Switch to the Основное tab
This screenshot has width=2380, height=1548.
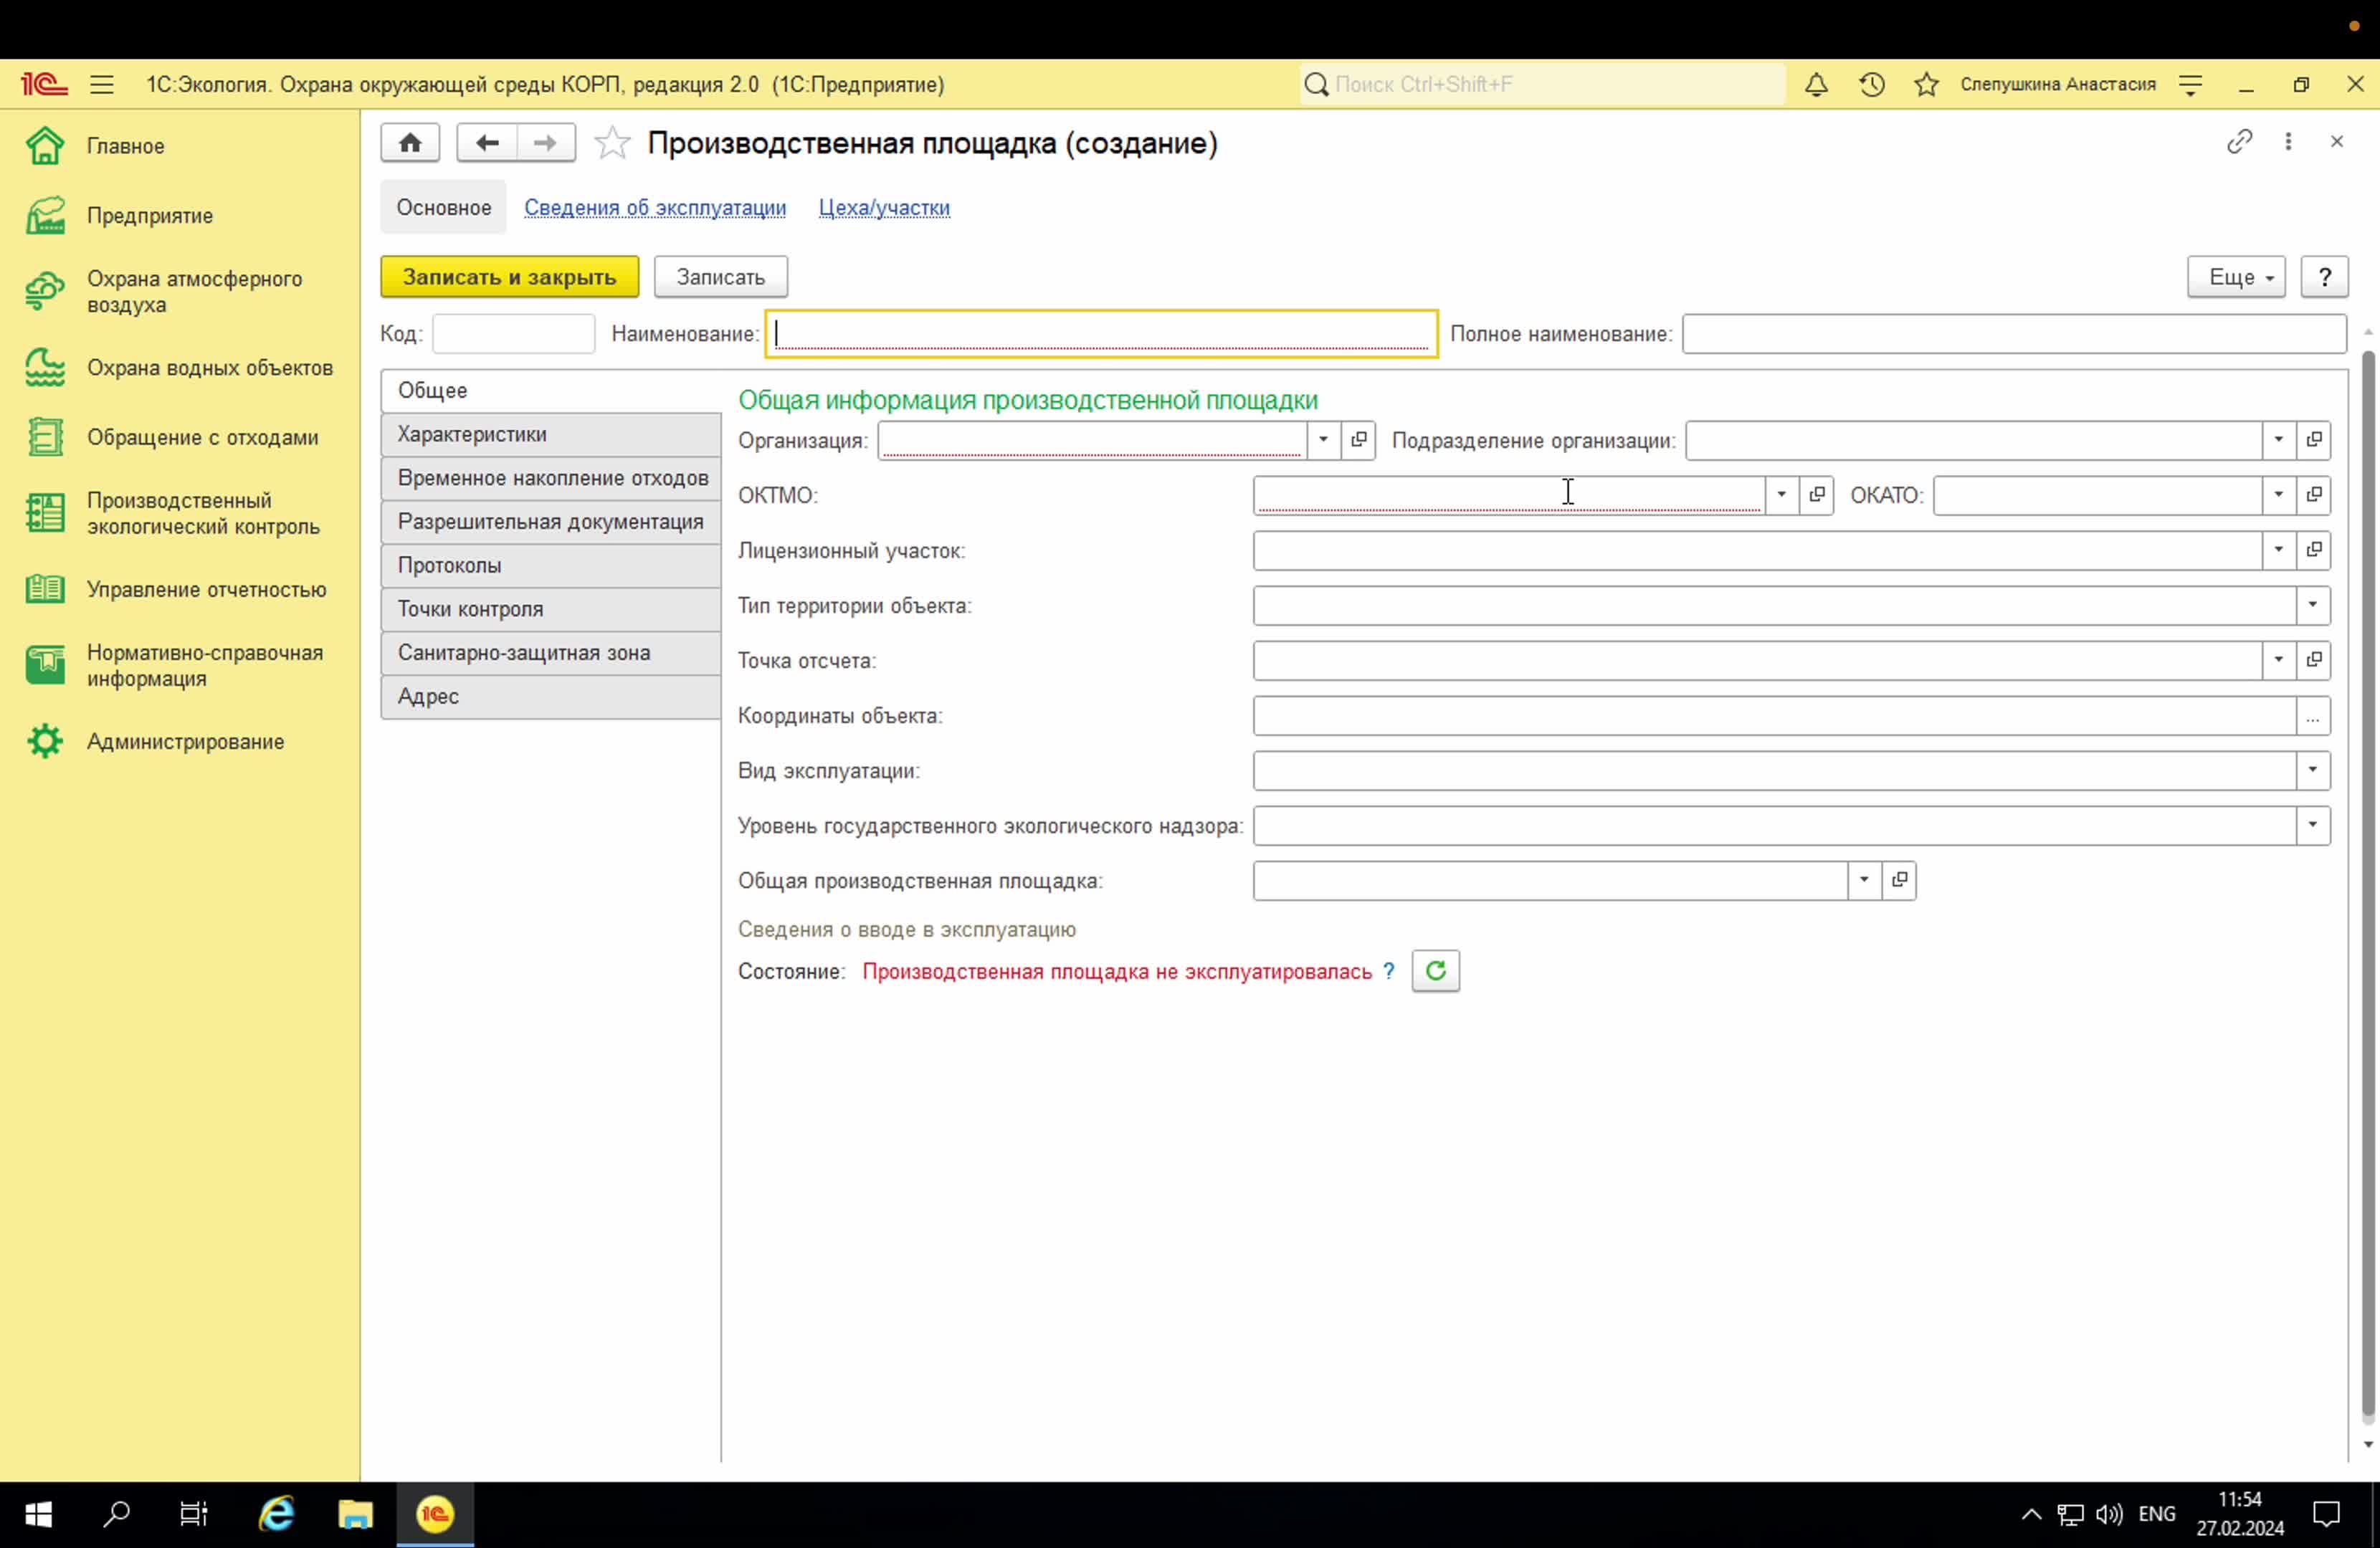point(444,208)
